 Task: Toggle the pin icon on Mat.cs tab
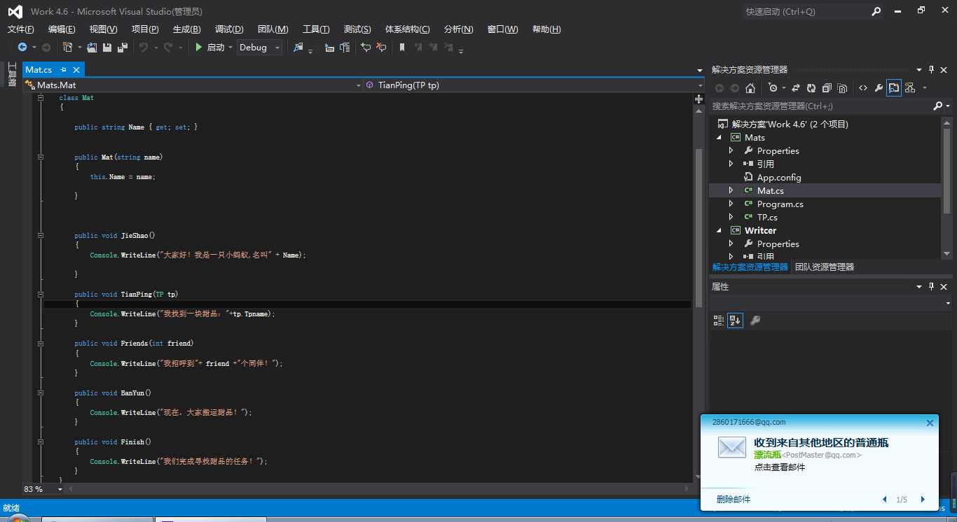(63, 69)
